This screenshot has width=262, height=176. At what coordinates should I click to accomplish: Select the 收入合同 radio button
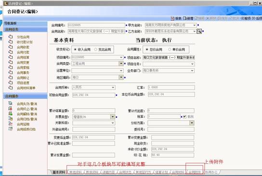[75, 50]
